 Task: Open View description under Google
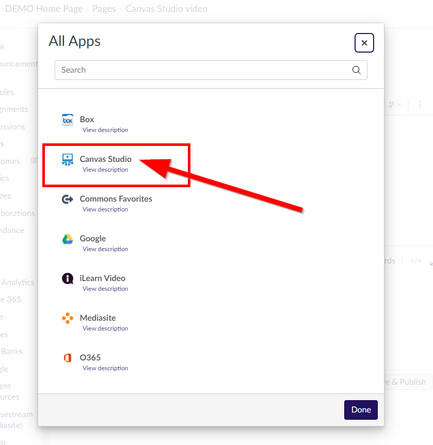(105, 249)
